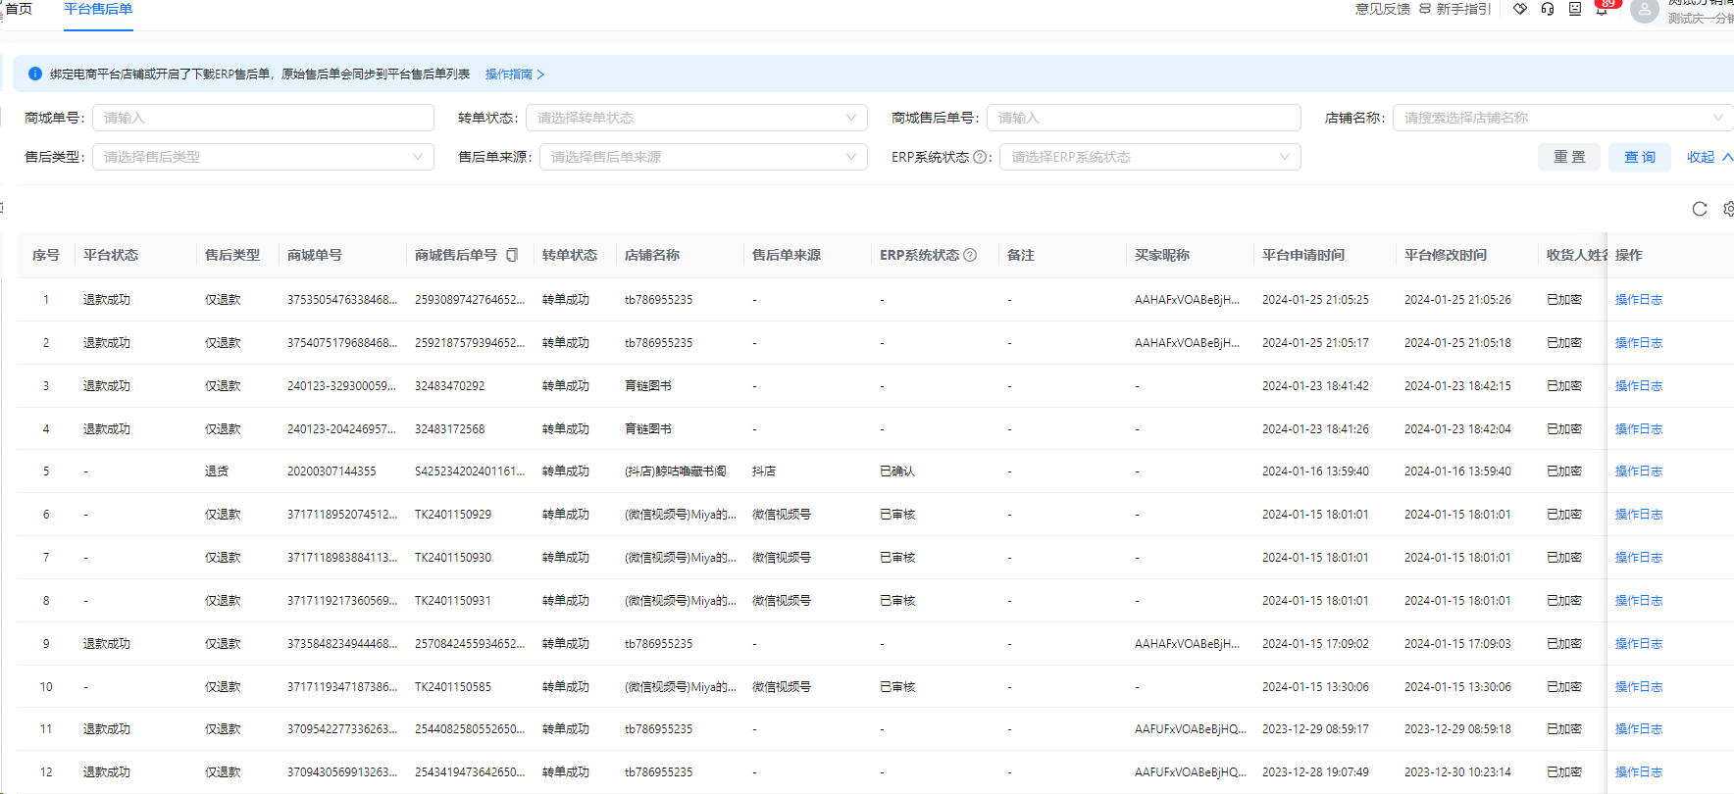Click after-sale number 32483172568

[x=449, y=429]
